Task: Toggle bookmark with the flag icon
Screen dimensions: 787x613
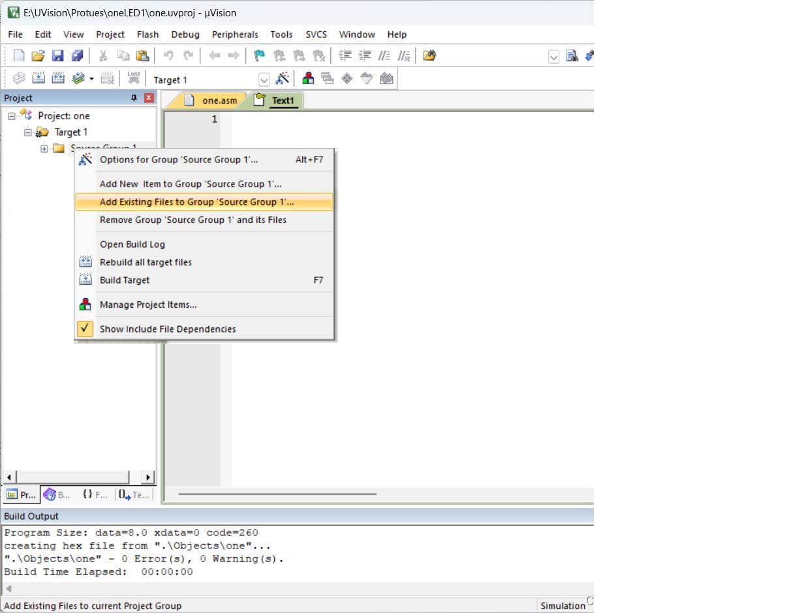Action: [x=259, y=56]
